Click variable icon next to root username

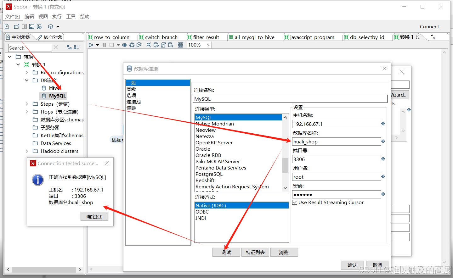point(383,176)
